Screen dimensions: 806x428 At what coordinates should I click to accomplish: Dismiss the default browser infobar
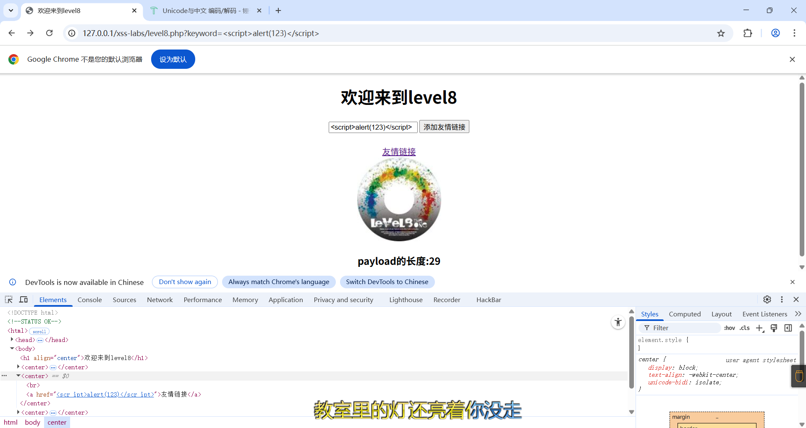pos(792,60)
